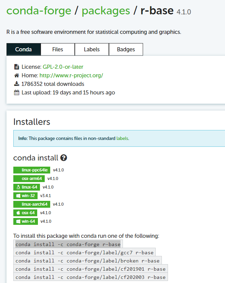Switch to the Files tab

click(57, 49)
